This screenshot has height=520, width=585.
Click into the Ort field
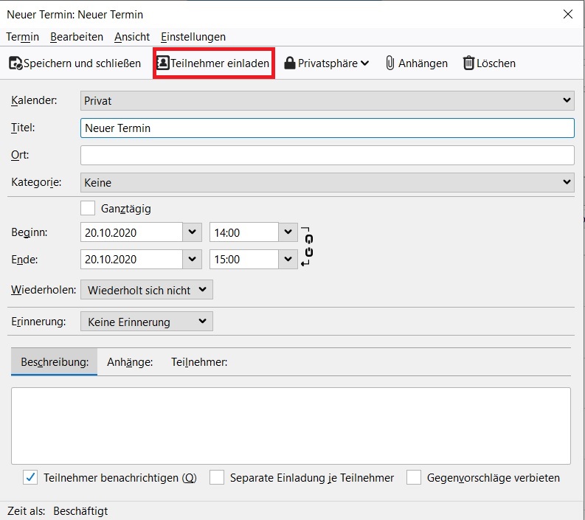(x=328, y=155)
